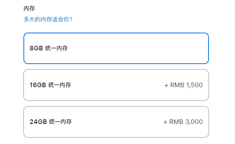Click the 24GB label text

[38, 122]
